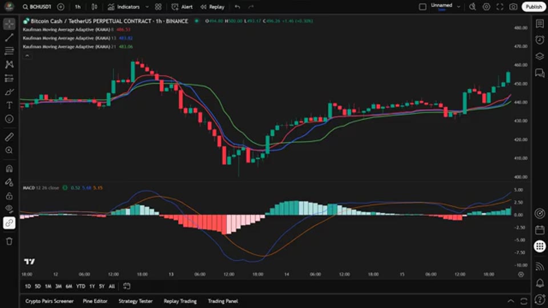
Task: Toggle magnet mode for drawings
Action: tap(9, 169)
